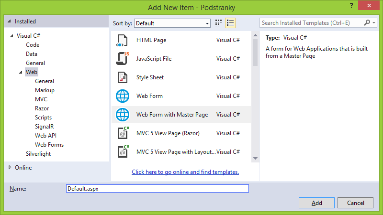Expand the Online section
This screenshot has height=215, width=383.
(x=10, y=168)
